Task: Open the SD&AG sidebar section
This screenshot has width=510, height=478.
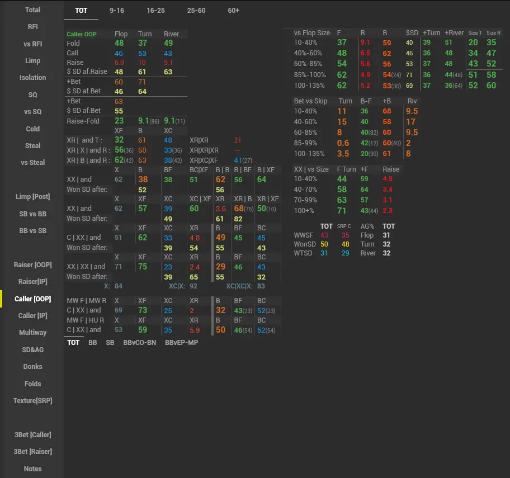Action: point(32,350)
